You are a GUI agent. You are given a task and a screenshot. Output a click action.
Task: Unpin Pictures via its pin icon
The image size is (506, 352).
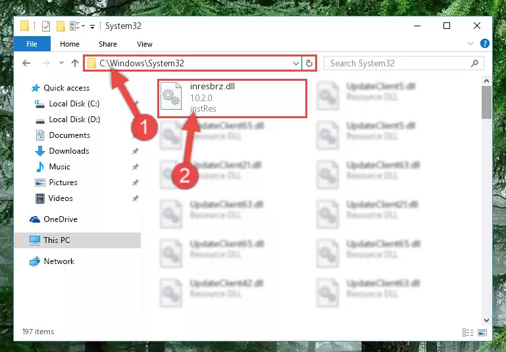pyautogui.click(x=135, y=183)
